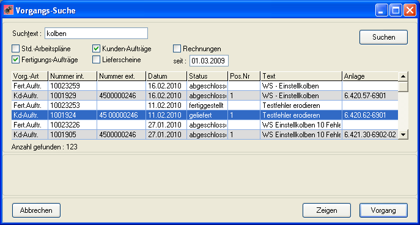420x225 pixels.
Task: Sort by the Pos.Nr column header
Action: pyautogui.click(x=244, y=76)
